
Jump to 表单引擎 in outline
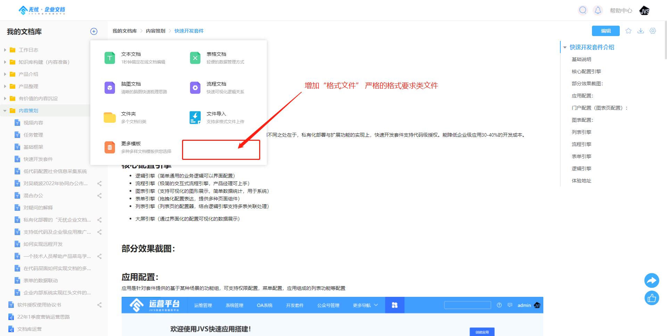[x=581, y=156]
